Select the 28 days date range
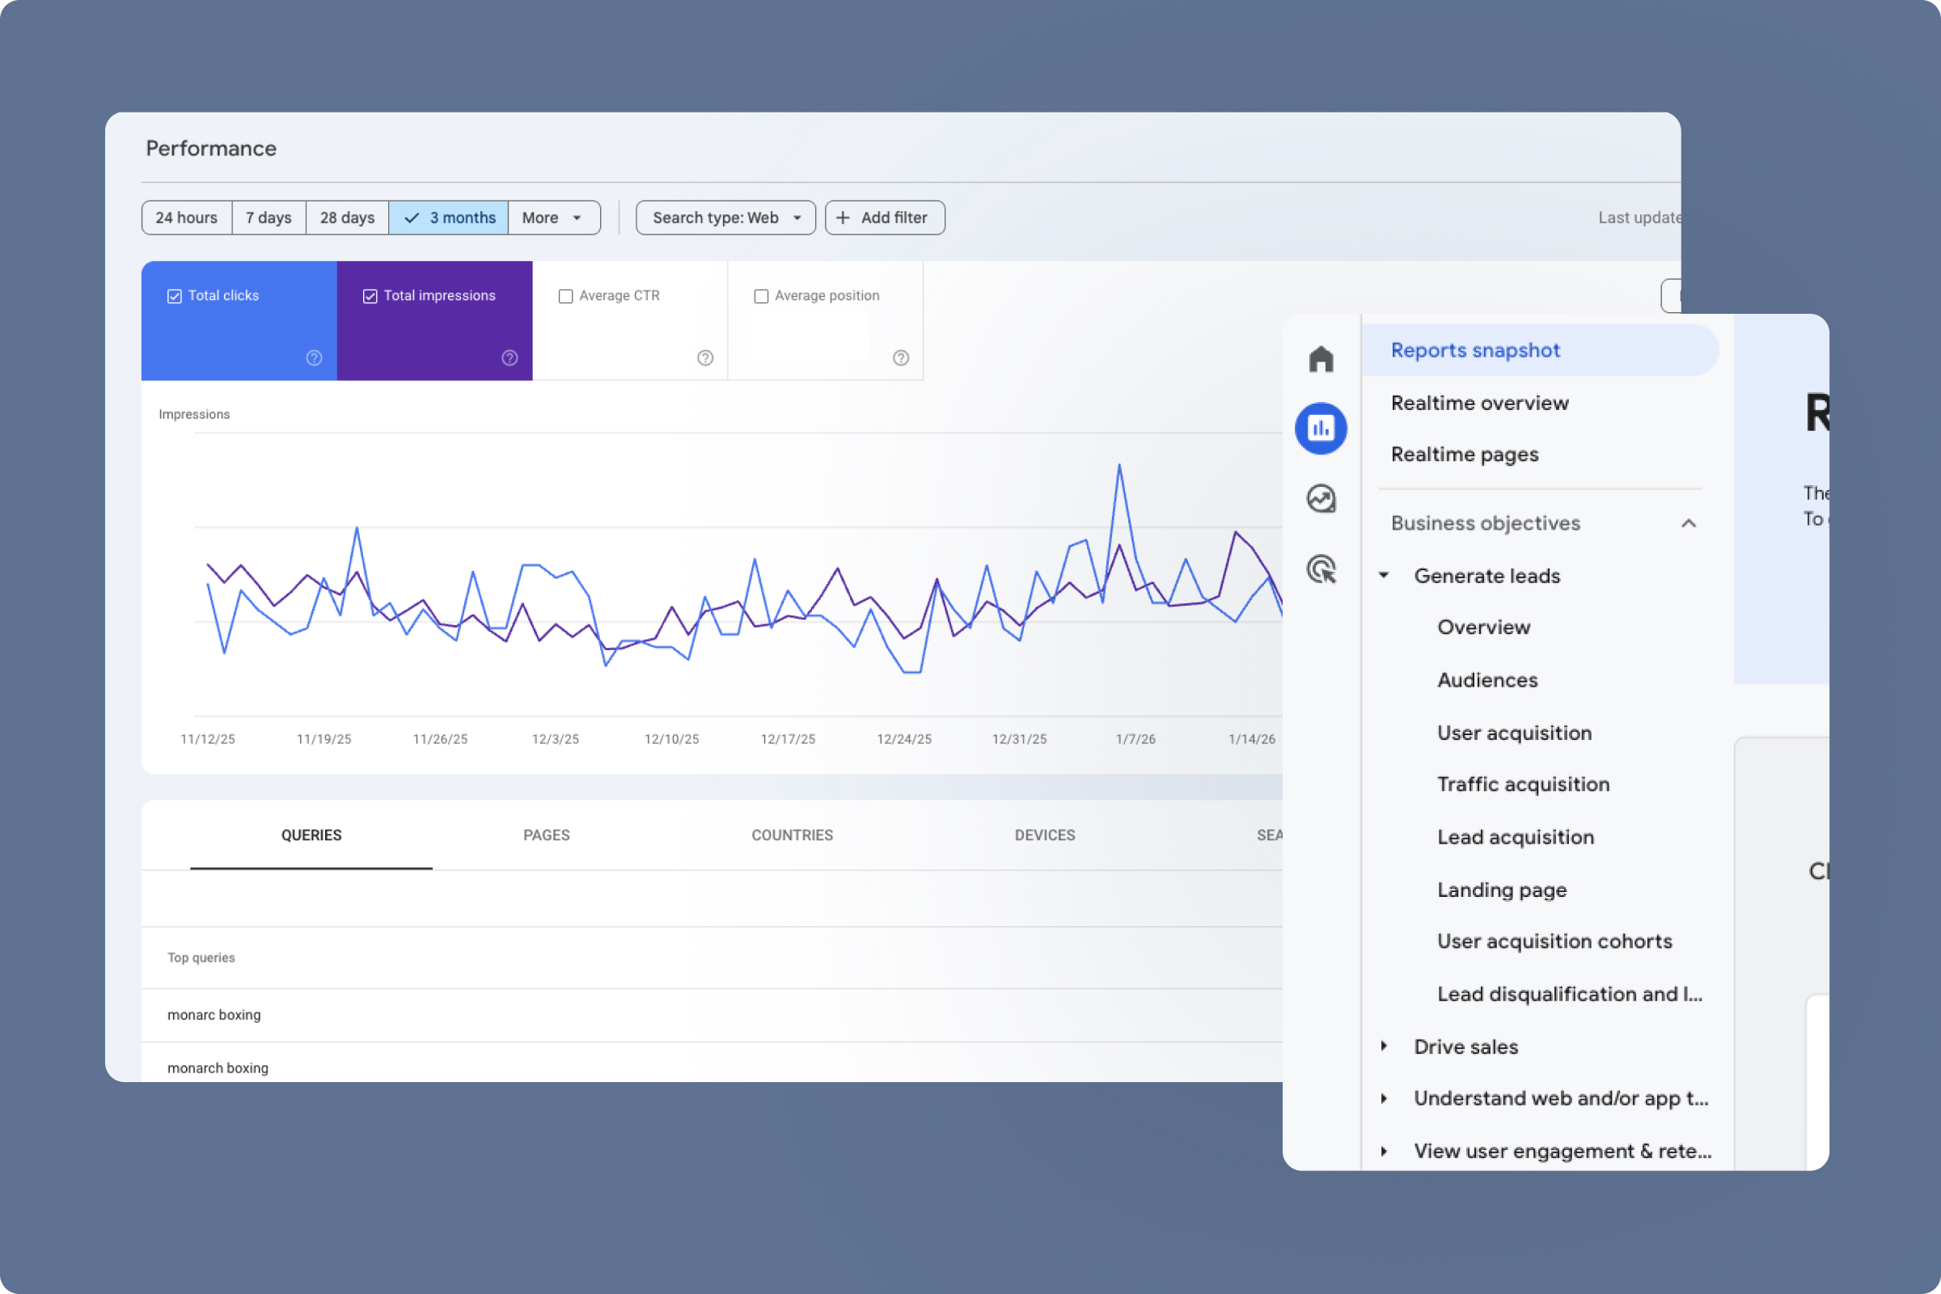Viewport: 1941px width, 1294px height. (x=347, y=218)
